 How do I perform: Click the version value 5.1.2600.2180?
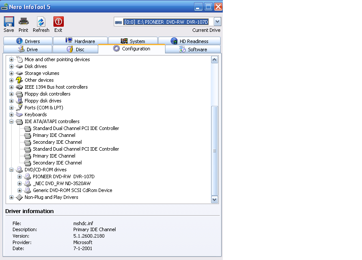point(89,236)
